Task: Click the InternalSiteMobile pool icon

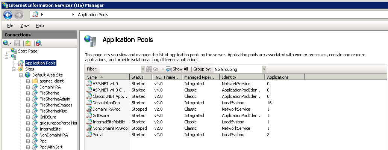Action: click(x=89, y=122)
